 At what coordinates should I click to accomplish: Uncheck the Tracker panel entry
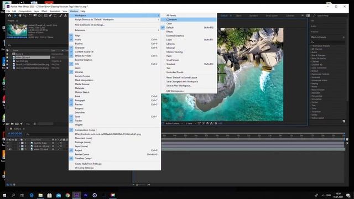click(x=114, y=121)
